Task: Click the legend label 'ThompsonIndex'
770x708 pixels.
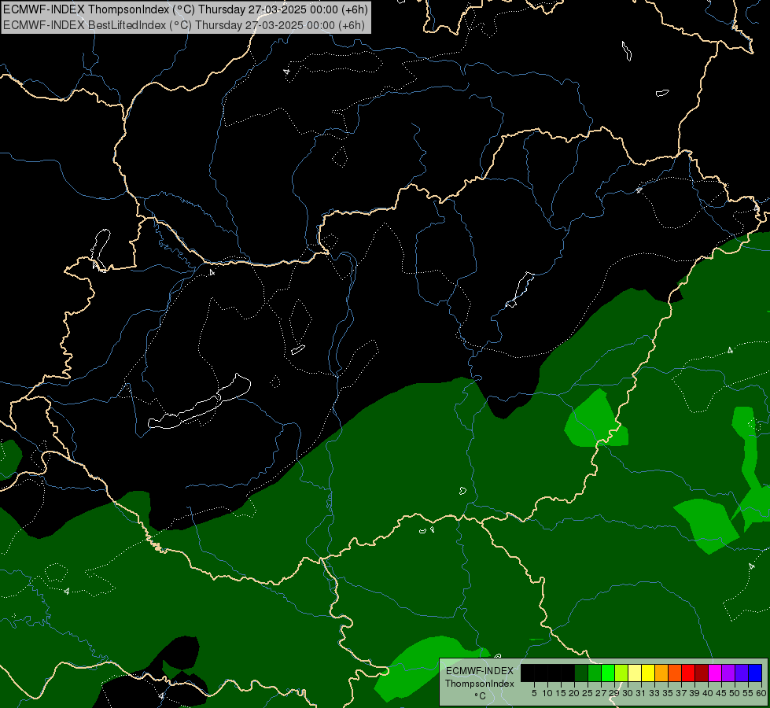Action: (x=480, y=684)
